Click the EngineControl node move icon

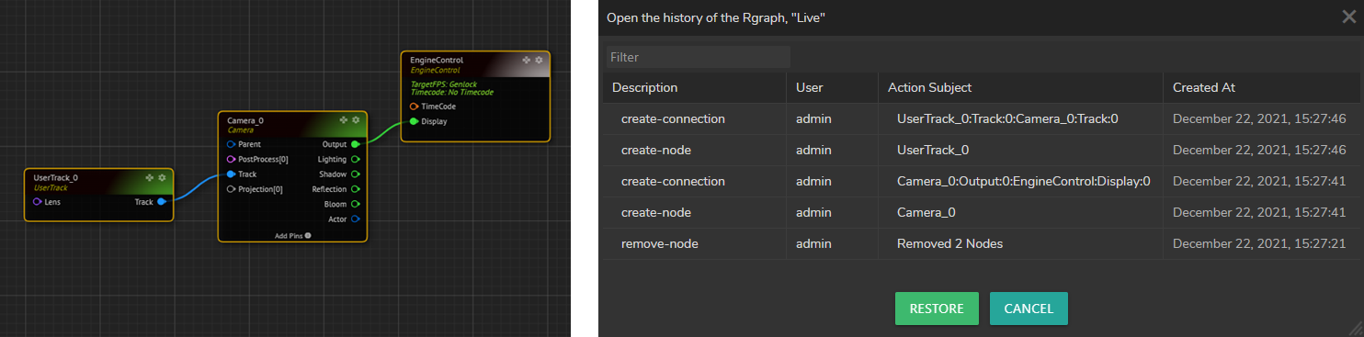(527, 60)
